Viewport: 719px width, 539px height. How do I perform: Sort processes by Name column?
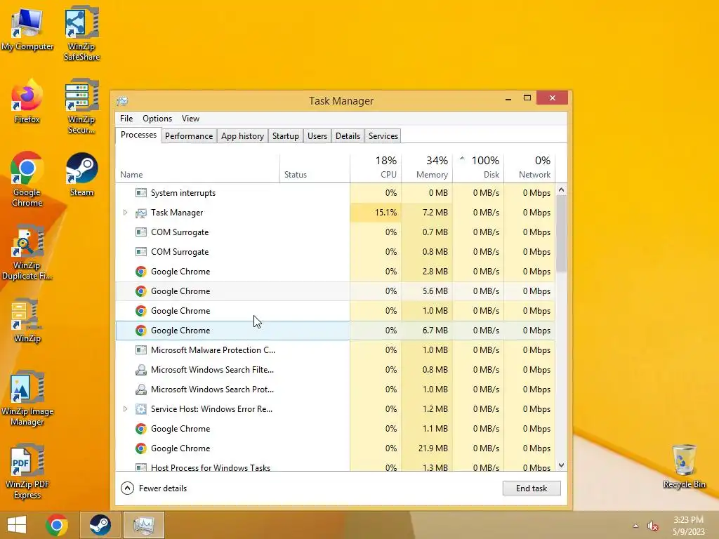(197, 168)
